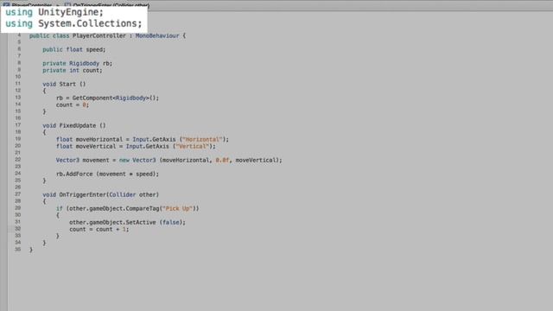553x311 pixels.
Task: Click the 'count = count + 1;' statement
Action: pos(99,229)
